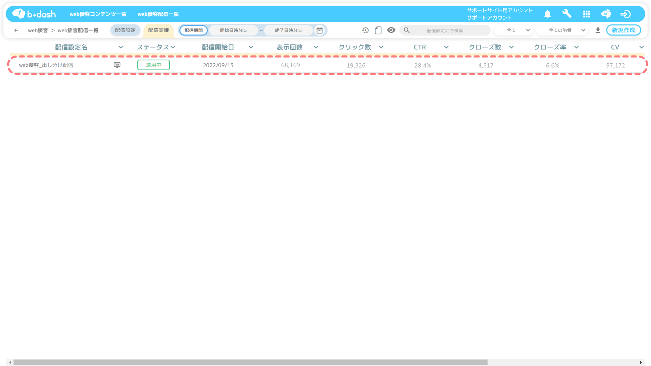This screenshot has height=366, width=651.
Task: Click the clipboard copy icon
Action: pos(378,30)
